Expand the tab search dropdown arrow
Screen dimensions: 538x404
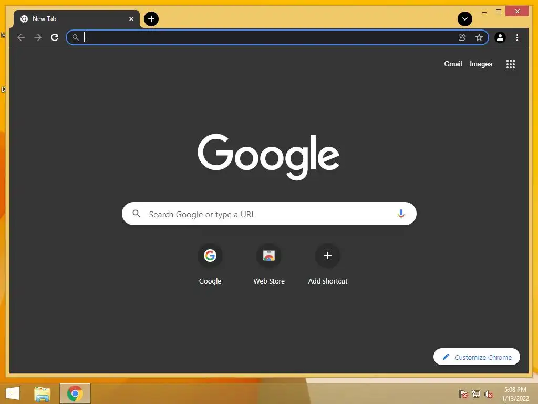[x=465, y=19]
